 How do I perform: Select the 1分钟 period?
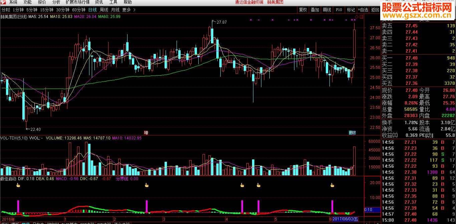tap(18, 10)
